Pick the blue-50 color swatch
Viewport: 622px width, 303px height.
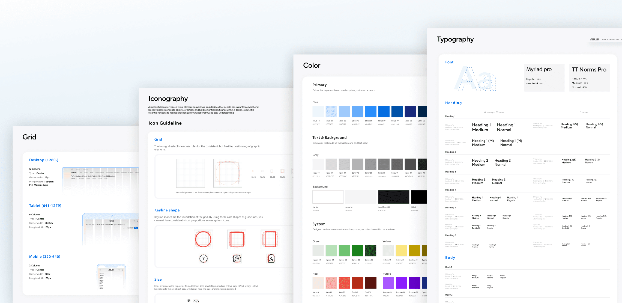coord(370,111)
